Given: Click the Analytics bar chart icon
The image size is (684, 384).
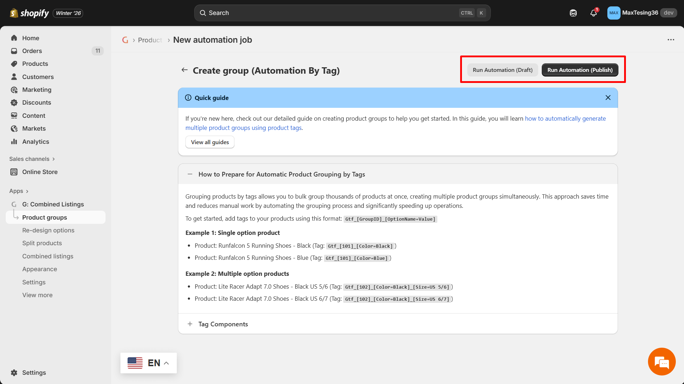Looking at the screenshot, I should click(x=14, y=142).
